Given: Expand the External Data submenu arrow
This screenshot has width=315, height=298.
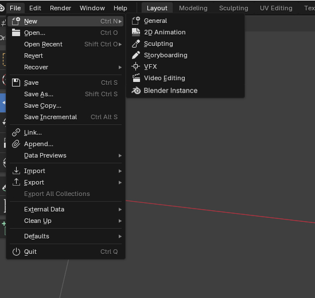Looking at the screenshot, I should (x=120, y=209).
